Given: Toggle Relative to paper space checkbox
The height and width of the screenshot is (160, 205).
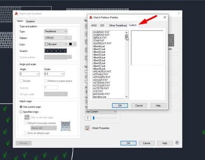Looking at the screenshot, I should [x=45, y=81].
